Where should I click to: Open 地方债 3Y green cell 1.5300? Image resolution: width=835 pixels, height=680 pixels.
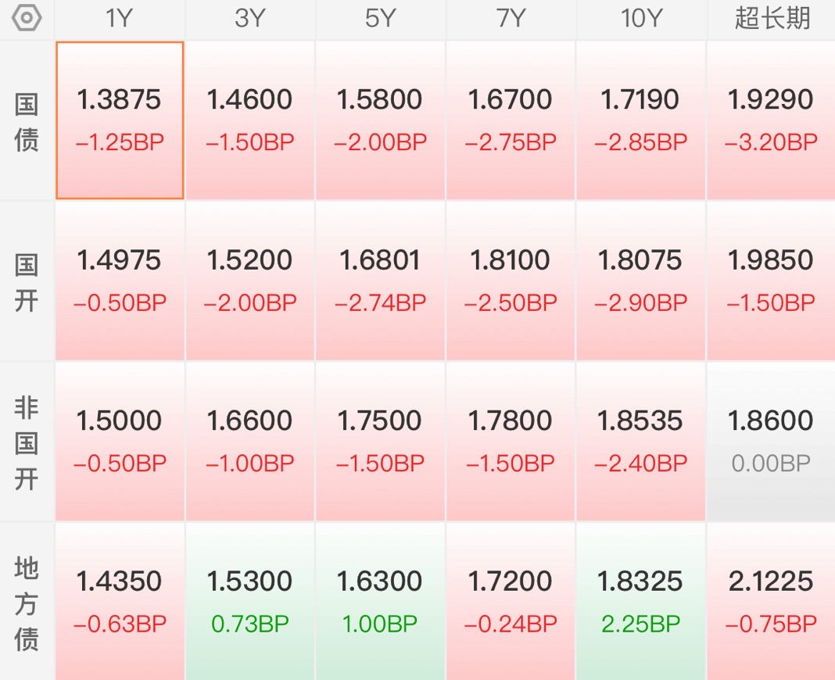[249, 602]
